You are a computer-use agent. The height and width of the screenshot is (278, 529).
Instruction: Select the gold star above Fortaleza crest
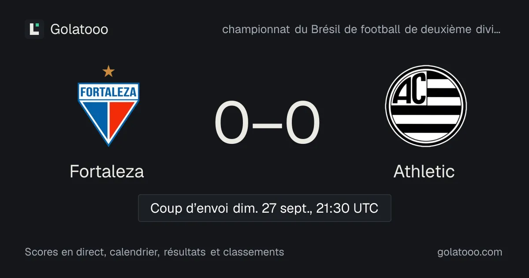[x=108, y=71]
